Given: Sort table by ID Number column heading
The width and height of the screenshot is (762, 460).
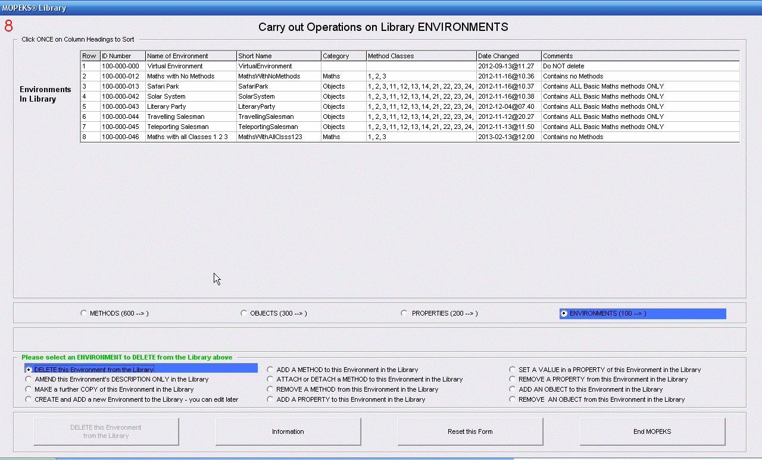Looking at the screenshot, I should [123, 56].
